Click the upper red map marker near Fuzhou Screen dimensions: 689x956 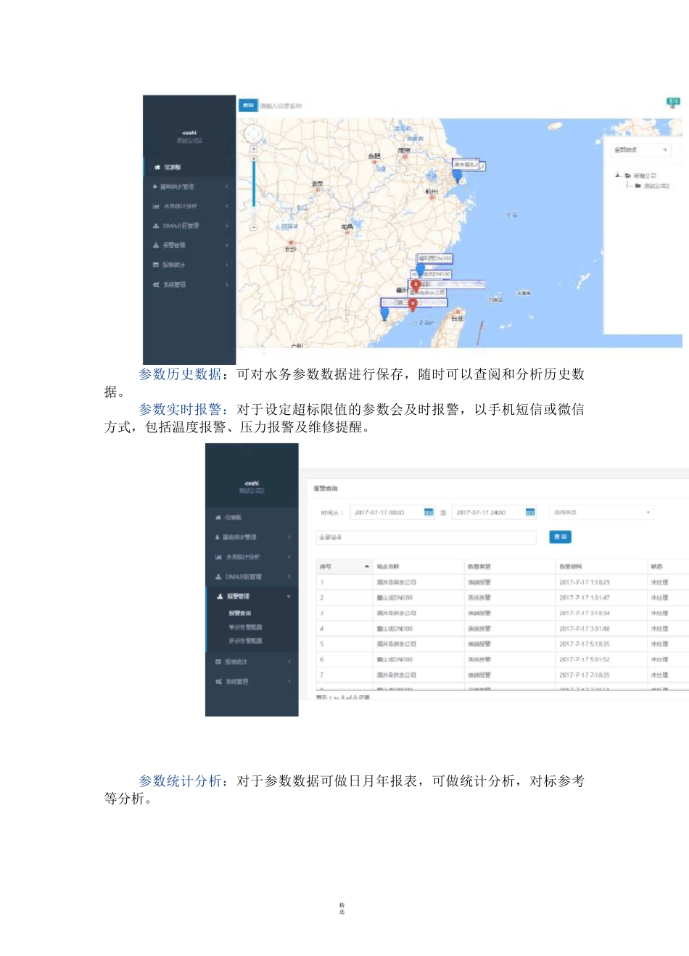(416, 286)
